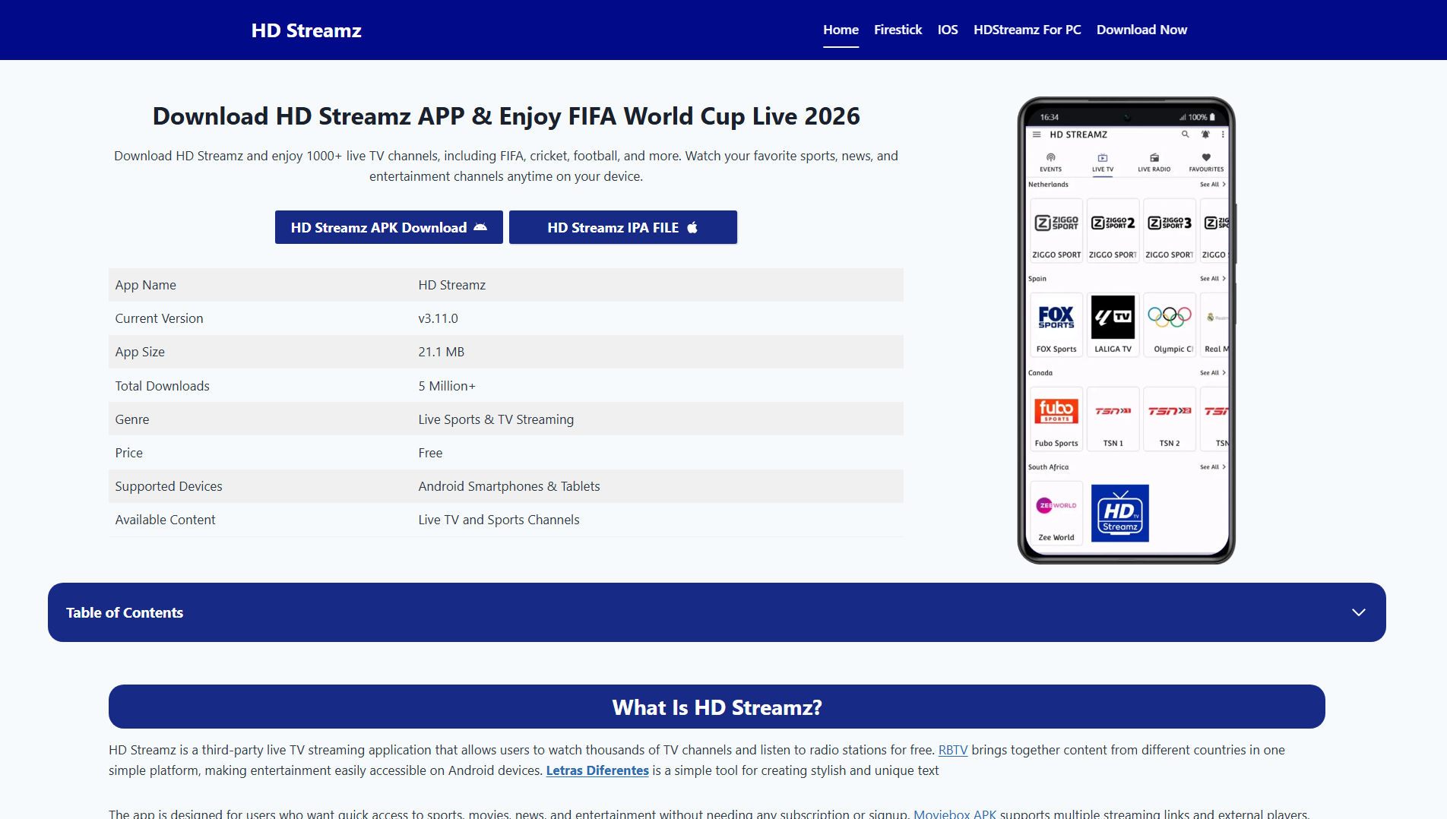Click the HD Streamz site logo
Screen dimensions: 1447x819
(306, 30)
